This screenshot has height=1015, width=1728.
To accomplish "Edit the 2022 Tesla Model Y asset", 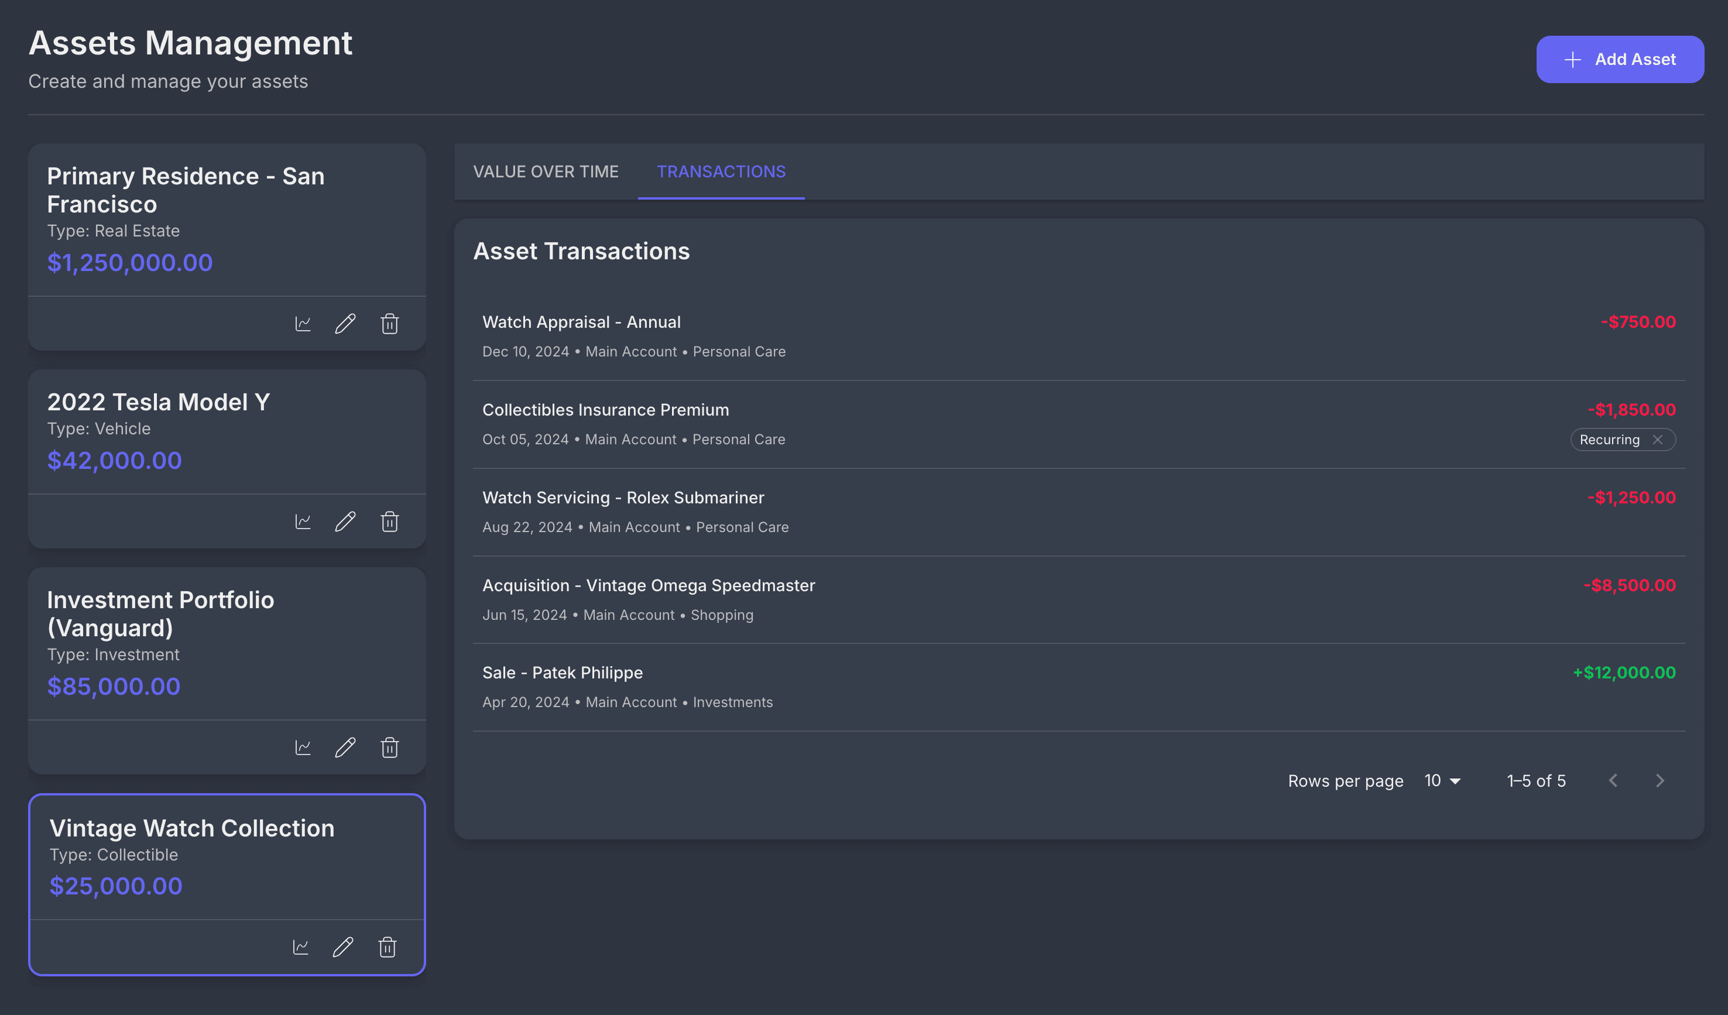I will 345,522.
